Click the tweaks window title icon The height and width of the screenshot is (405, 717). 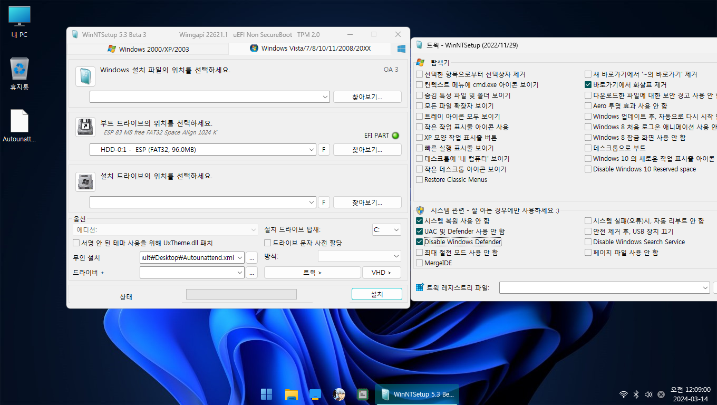[x=420, y=45]
